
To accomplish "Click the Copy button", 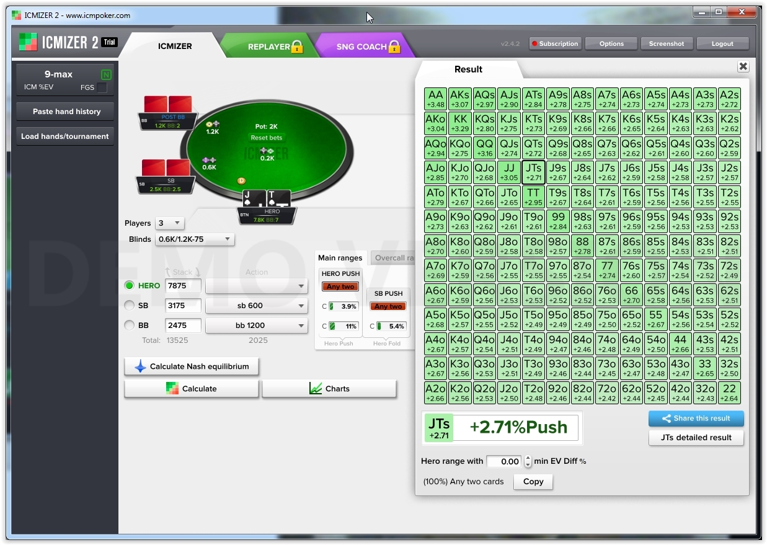I will point(533,482).
